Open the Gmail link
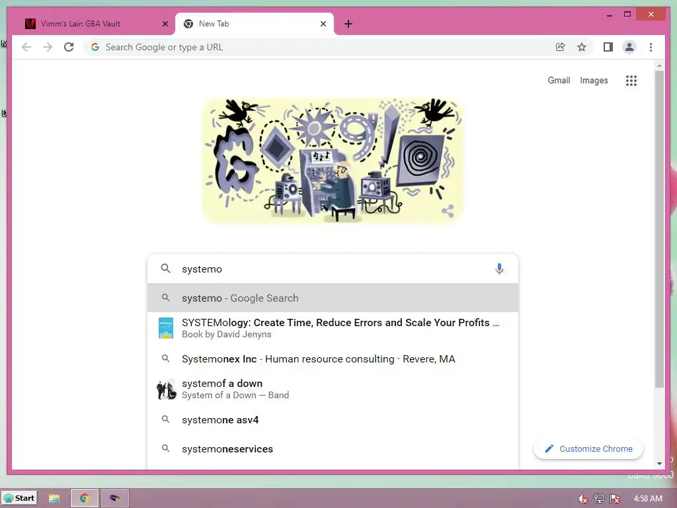Screen dimensions: 677x508 coord(559,80)
